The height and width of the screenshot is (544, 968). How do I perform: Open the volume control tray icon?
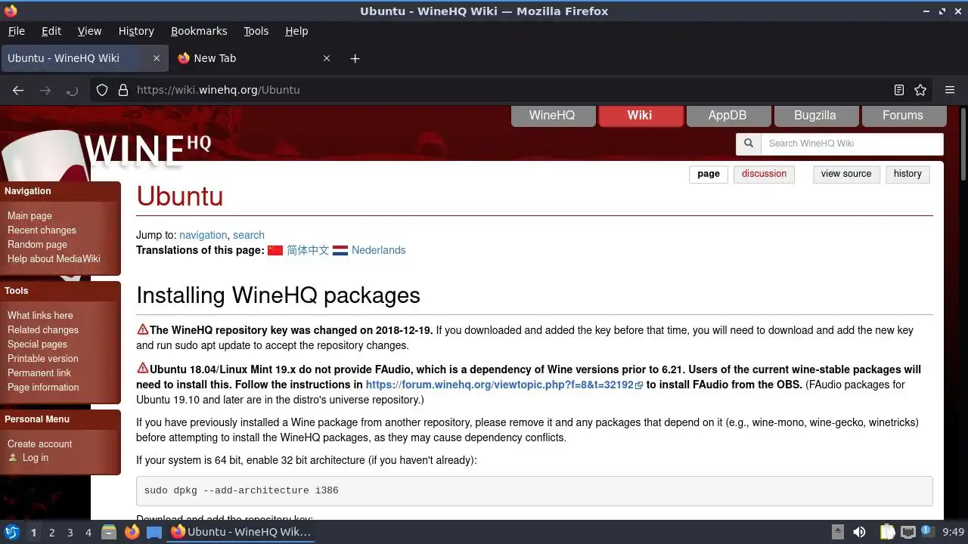859,532
